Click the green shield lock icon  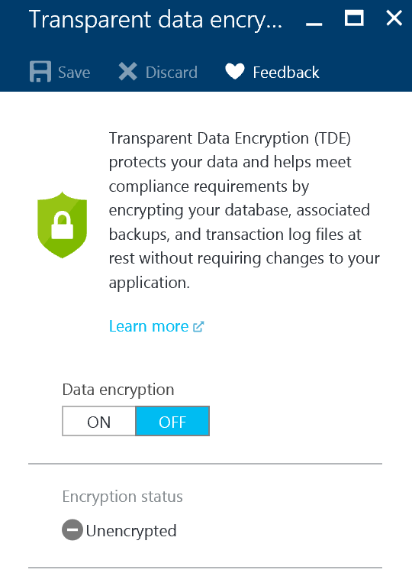[x=62, y=225]
